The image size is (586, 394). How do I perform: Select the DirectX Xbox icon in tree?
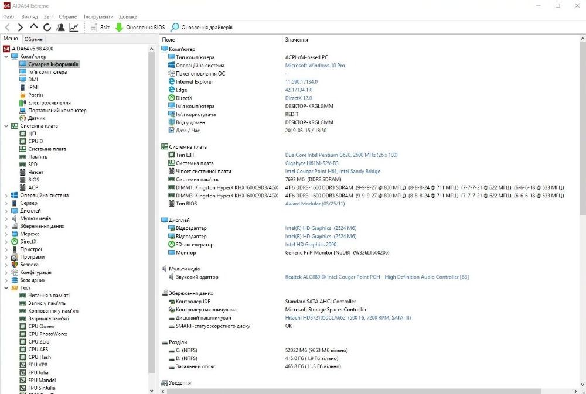click(15, 242)
